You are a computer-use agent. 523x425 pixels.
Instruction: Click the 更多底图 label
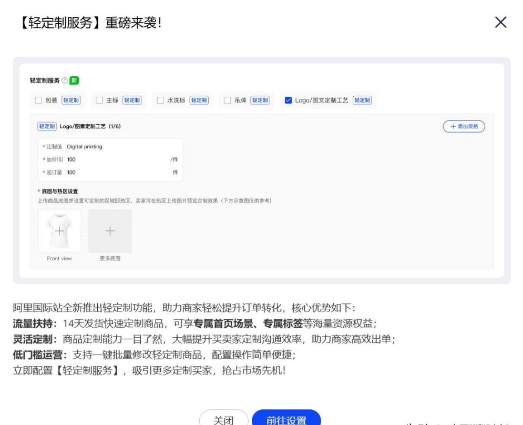coord(110,258)
